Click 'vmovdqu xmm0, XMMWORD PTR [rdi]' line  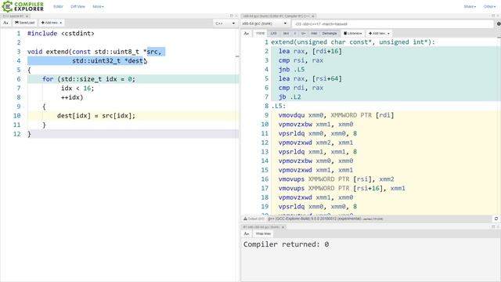click(x=336, y=115)
